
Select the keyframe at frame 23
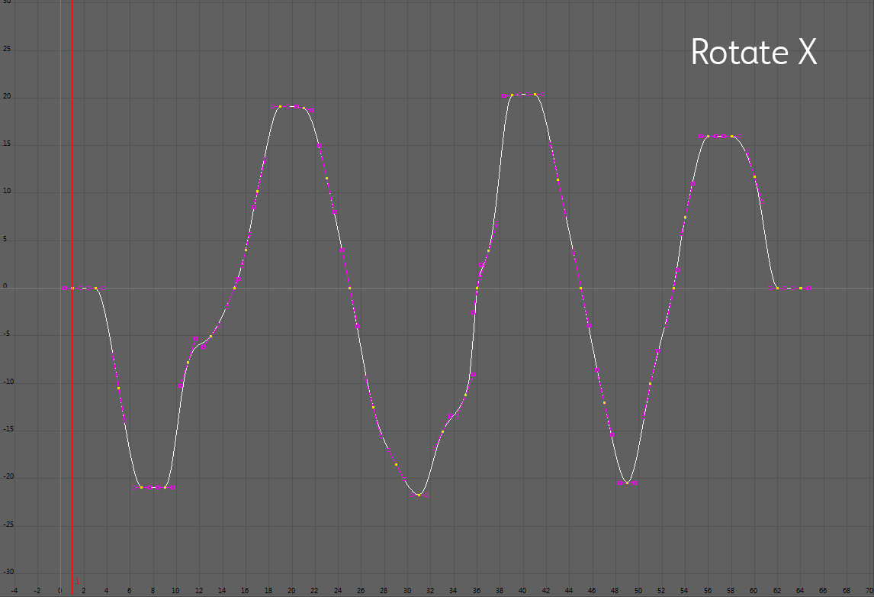pyautogui.click(x=326, y=178)
